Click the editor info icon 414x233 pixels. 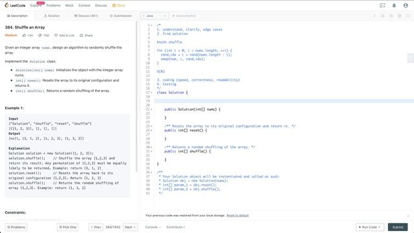pos(374,16)
